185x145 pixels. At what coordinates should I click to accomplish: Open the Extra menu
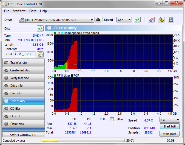point(33,11)
